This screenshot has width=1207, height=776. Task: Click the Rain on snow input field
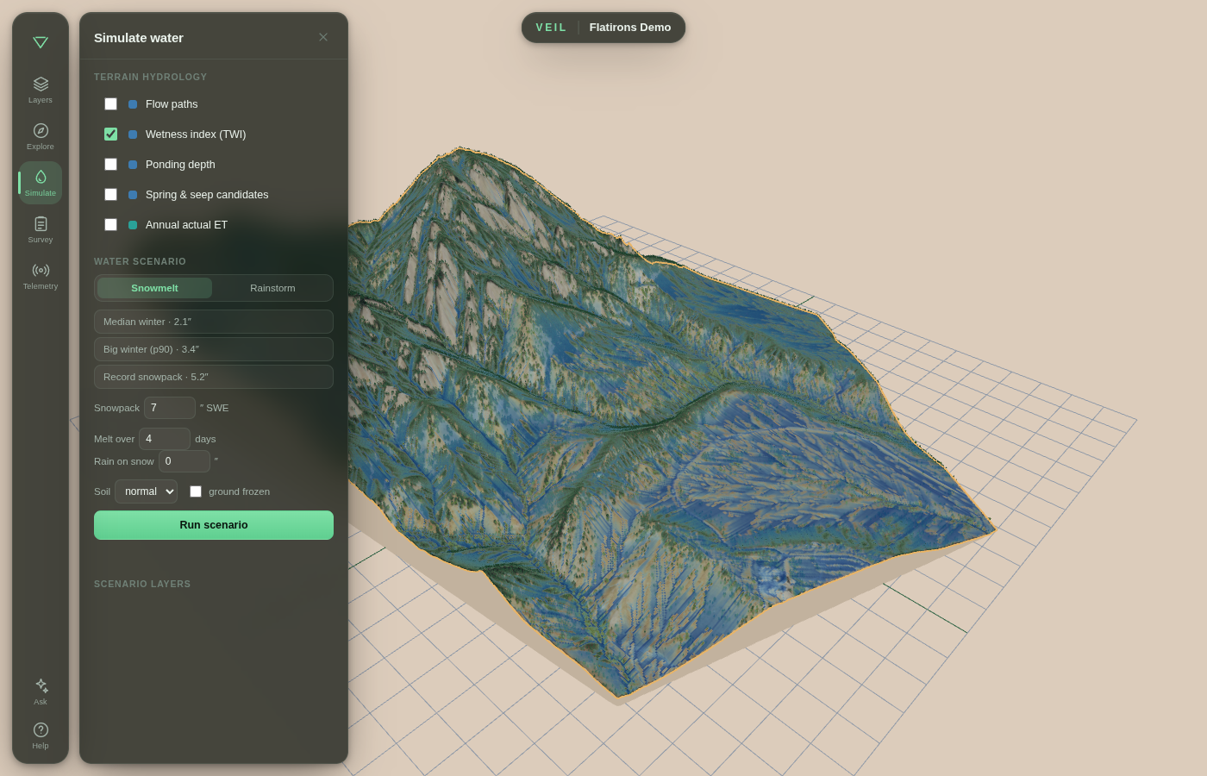click(184, 461)
